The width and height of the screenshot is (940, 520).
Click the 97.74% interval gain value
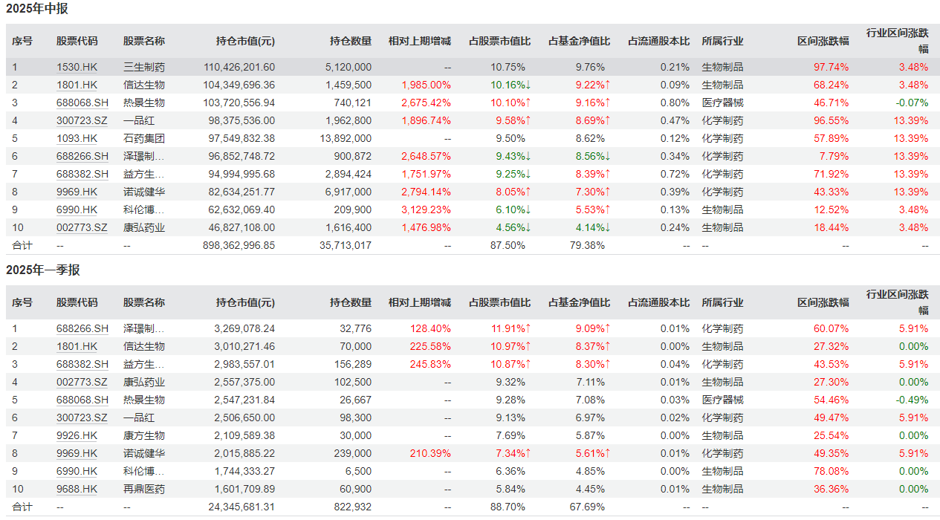click(832, 67)
